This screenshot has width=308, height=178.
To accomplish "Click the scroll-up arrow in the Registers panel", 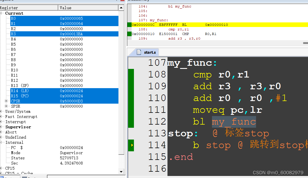I will pyautogui.click(x=121, y=7).
